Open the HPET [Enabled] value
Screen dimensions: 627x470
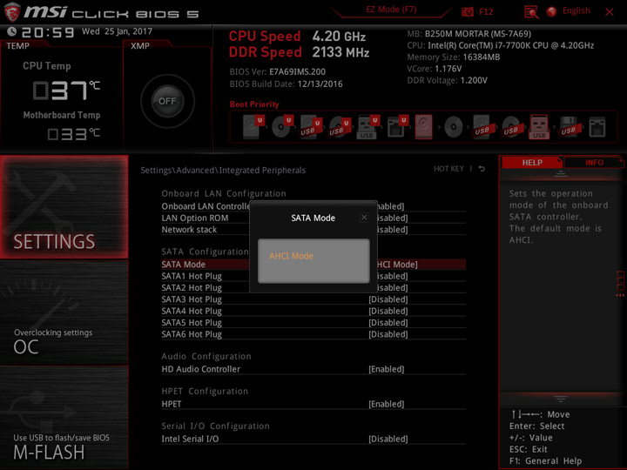click(x=387, y=404)
